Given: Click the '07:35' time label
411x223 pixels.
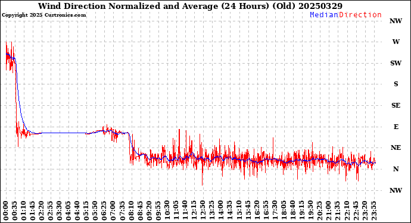Looking at the screenshot, I should [x=122, y=211].
